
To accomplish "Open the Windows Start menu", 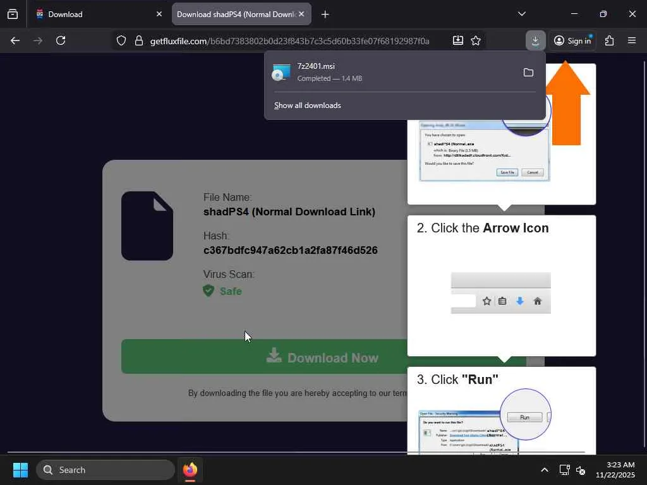I will pos(20,470).
